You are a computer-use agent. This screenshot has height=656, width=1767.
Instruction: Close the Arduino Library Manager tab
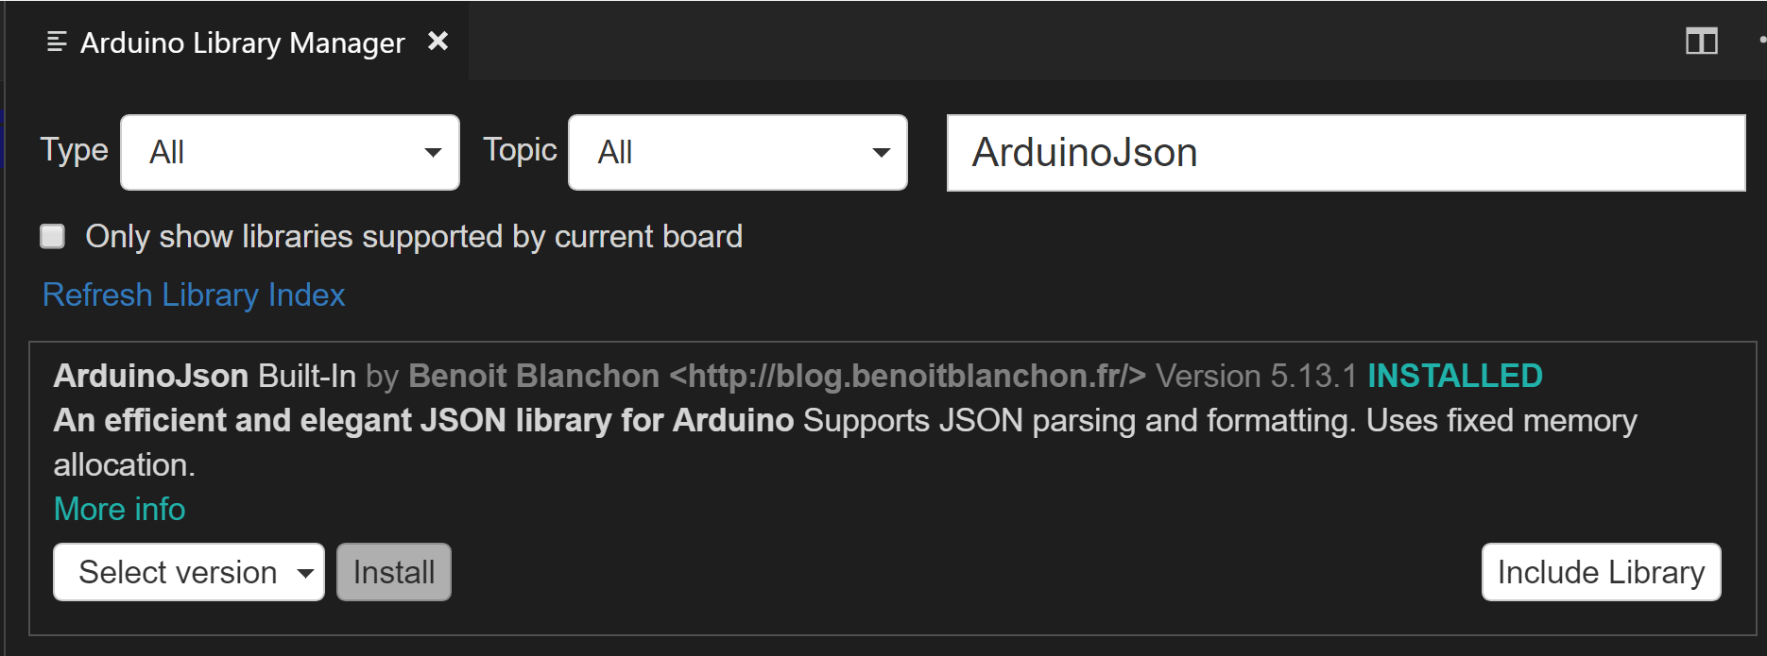click(x=437, y=41)
